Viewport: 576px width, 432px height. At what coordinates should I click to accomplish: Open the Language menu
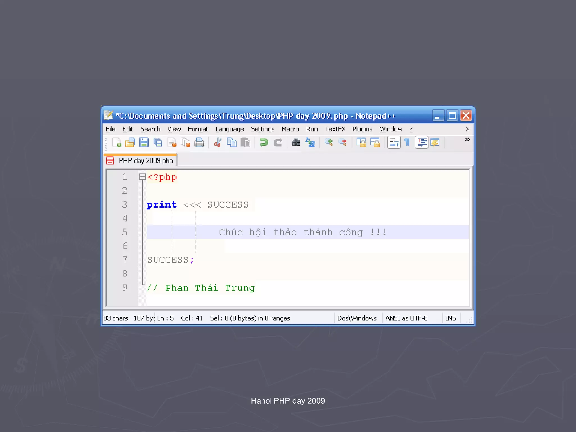[229, 129]
